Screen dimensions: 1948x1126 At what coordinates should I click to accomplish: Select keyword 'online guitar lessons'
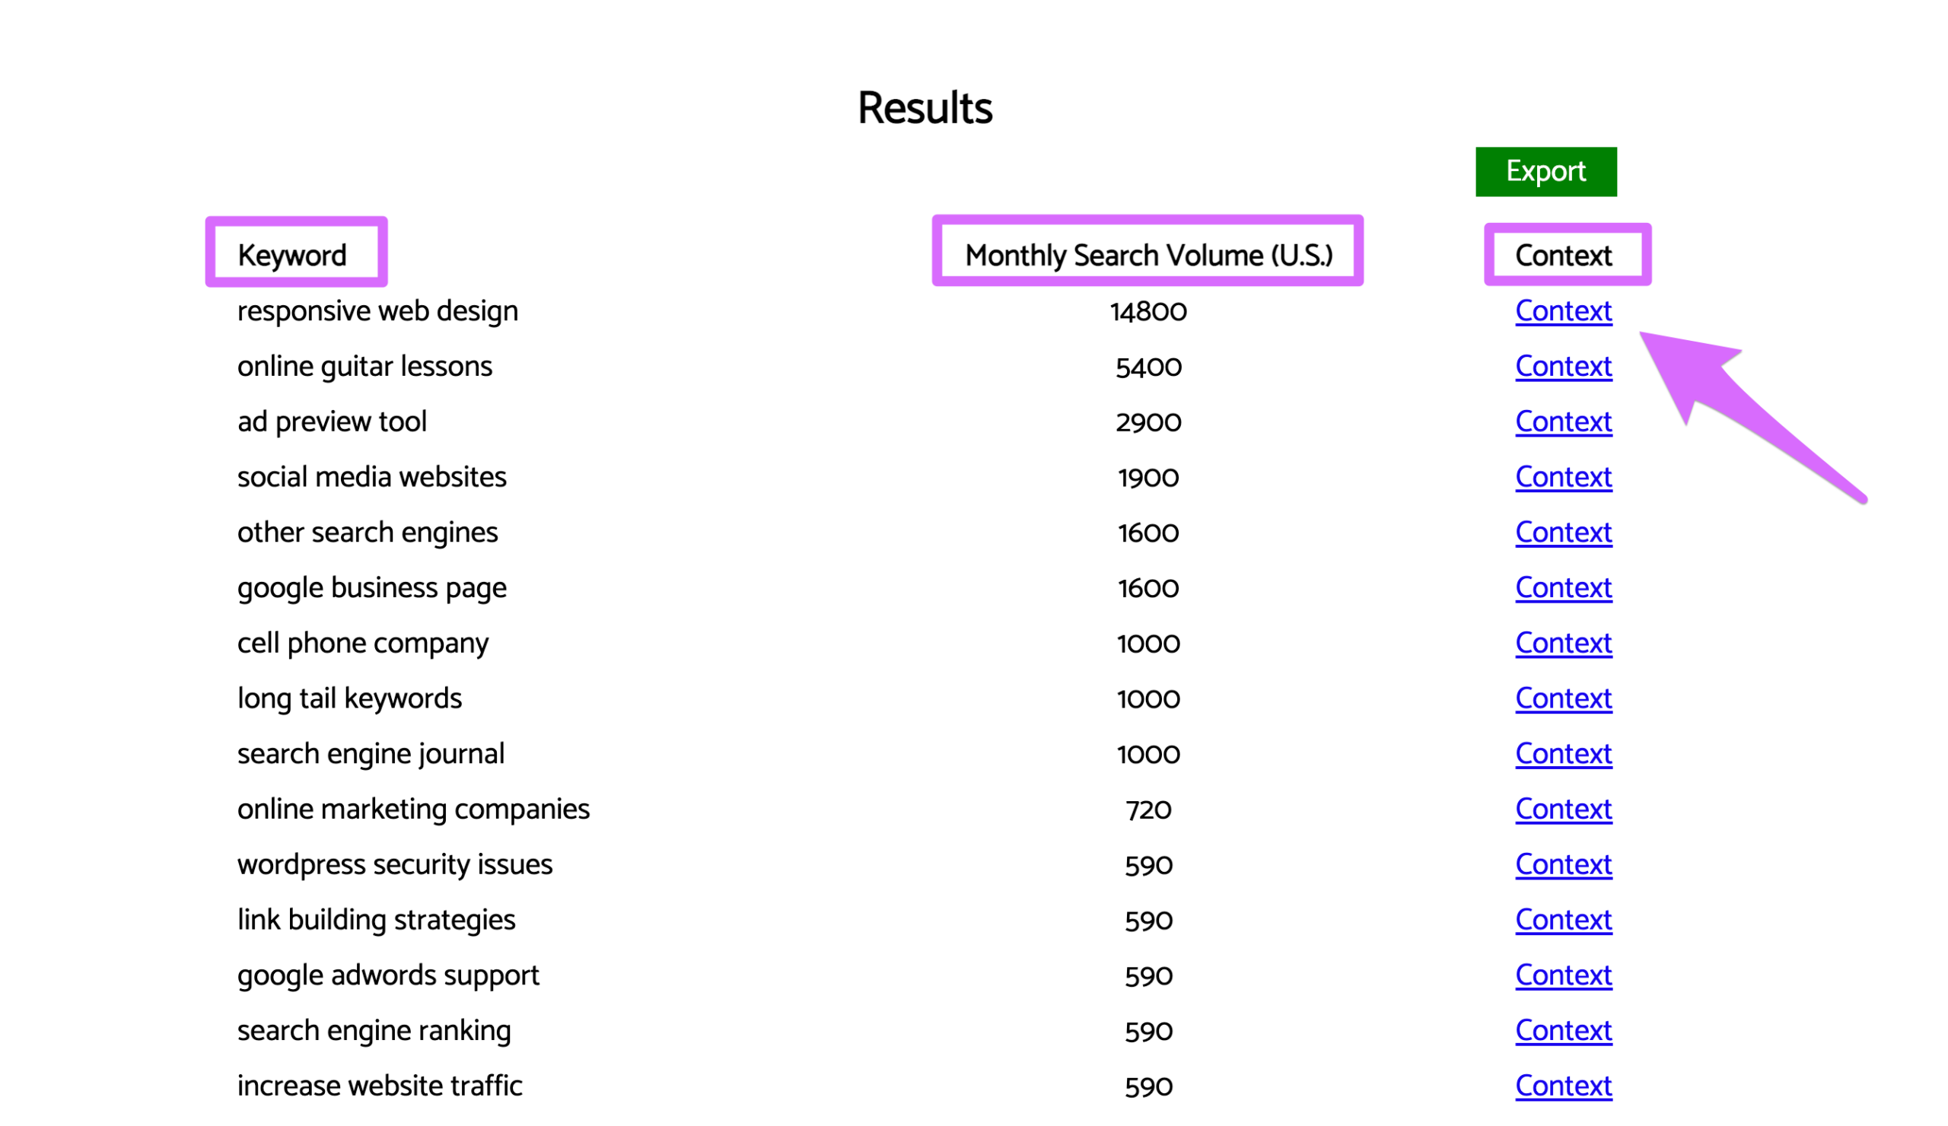(364, 367)
